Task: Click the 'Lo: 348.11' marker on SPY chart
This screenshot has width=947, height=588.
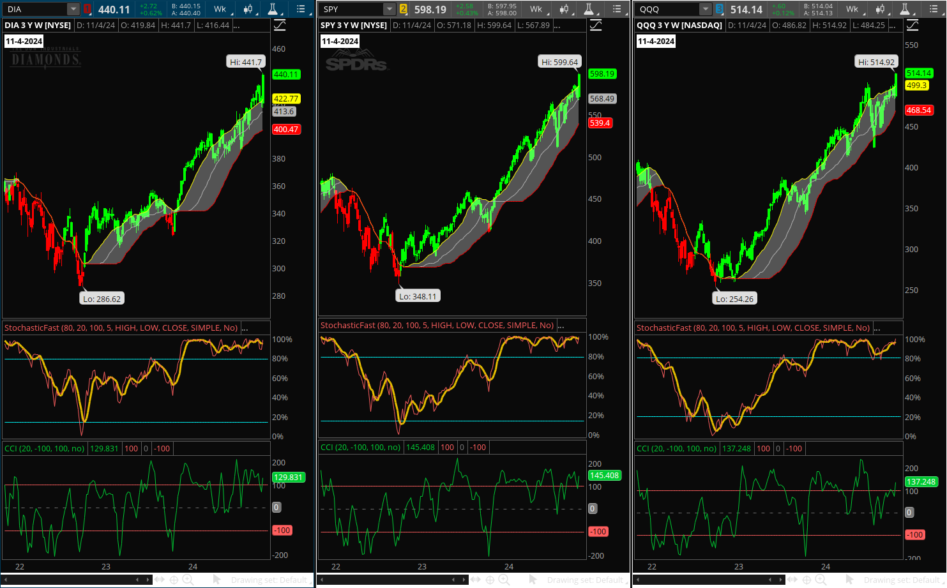Action: (418, 296)
